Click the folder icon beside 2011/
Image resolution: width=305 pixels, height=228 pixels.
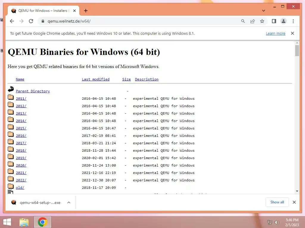click(x=11, y=97)
